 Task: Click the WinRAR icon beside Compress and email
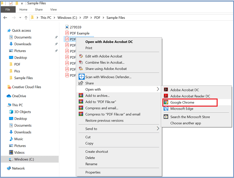tap(81, 108)
